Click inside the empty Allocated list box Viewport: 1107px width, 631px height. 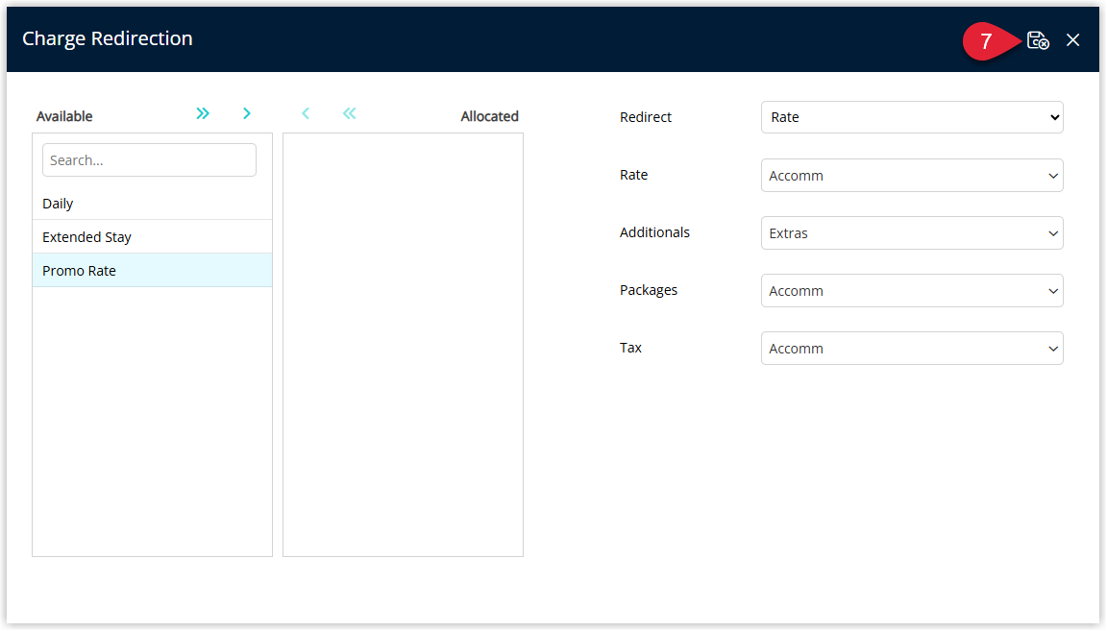[404, 345]
